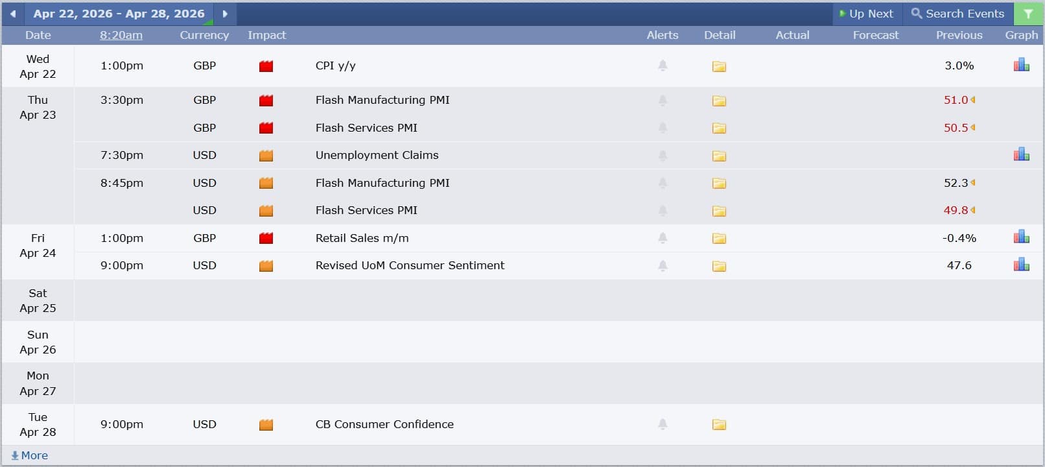Go to previous week arrow
Image resolution: width=1045 pixels, height=467 pixels.
pos(13,14)
